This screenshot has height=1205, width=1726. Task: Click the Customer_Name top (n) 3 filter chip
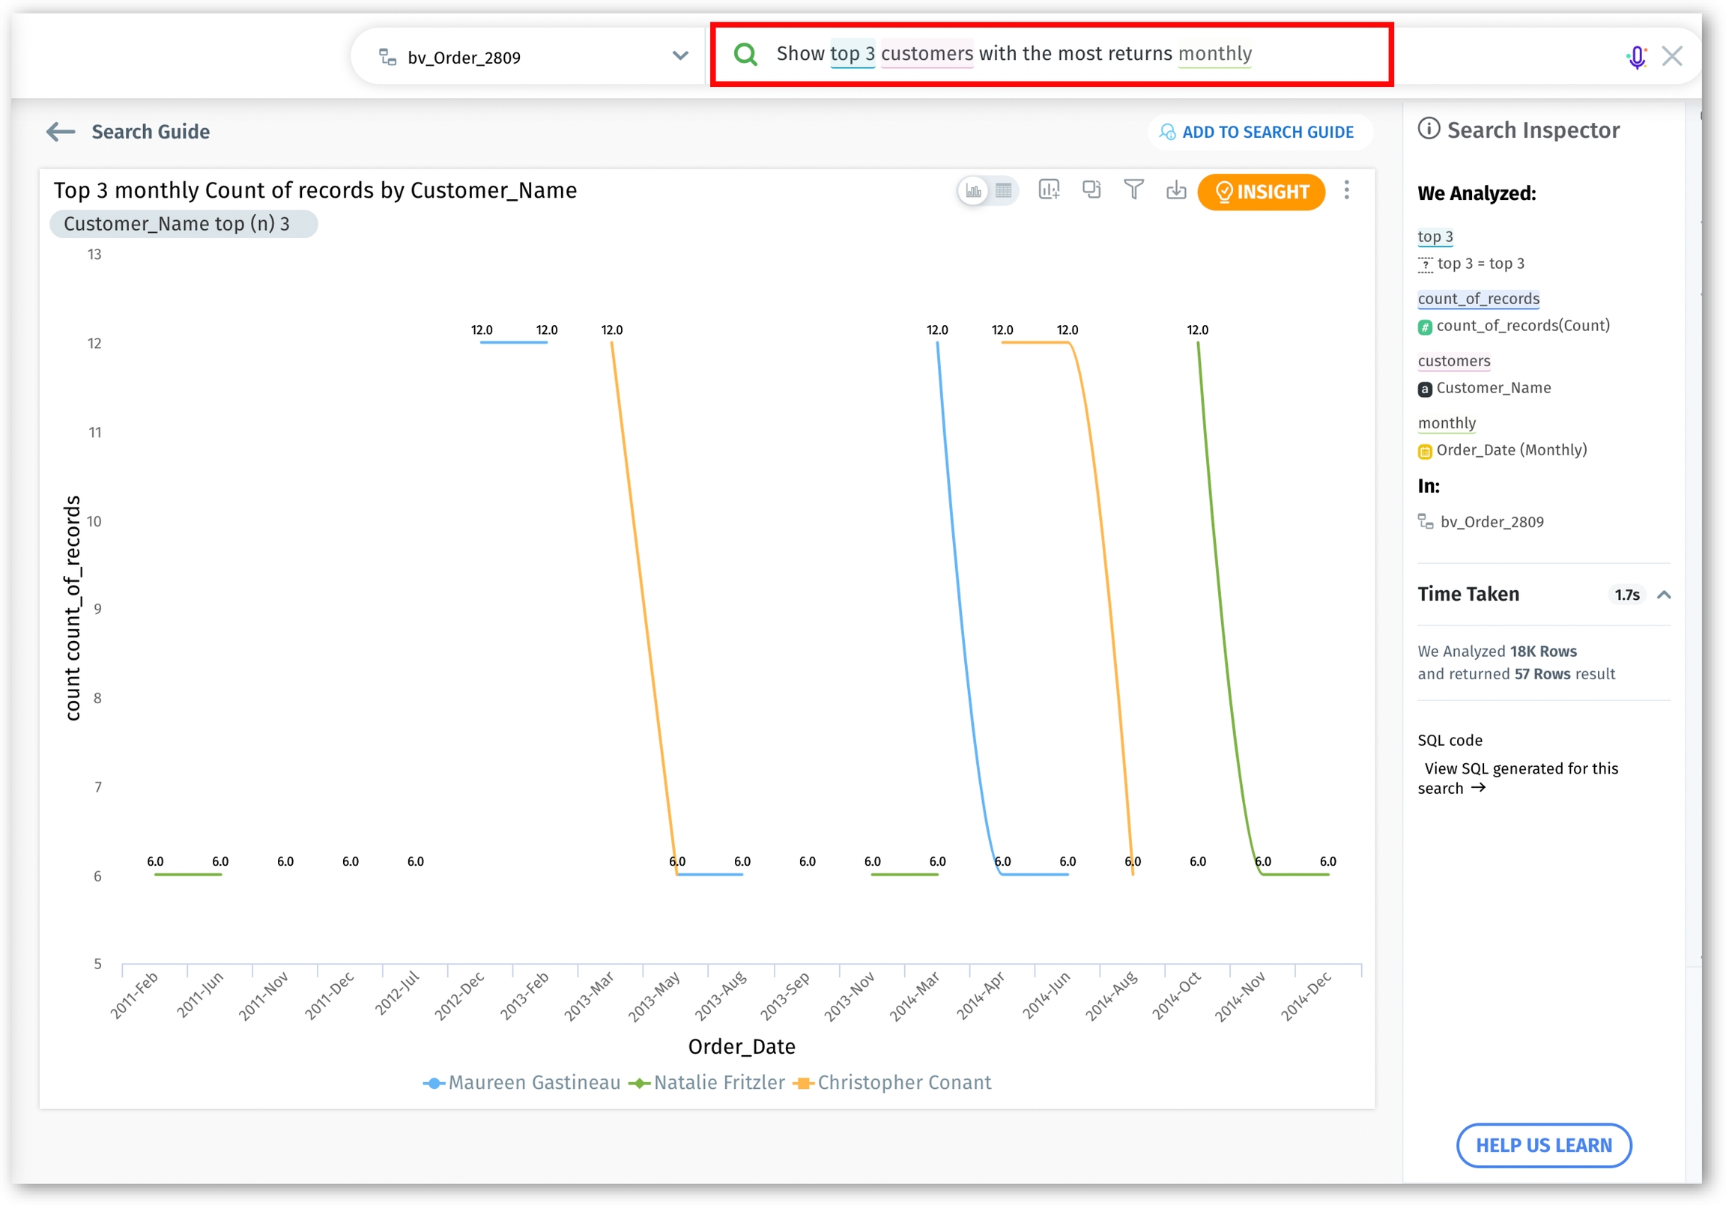click(x=183, y=224)
